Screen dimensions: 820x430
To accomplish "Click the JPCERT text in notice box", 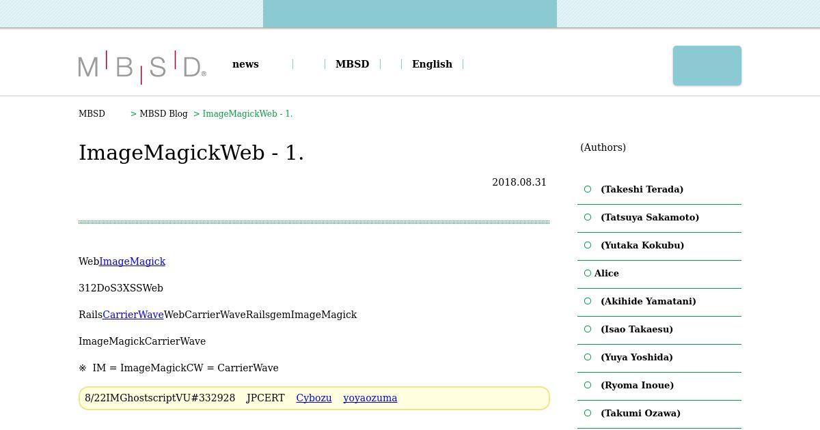I will (x=266, y=398).
